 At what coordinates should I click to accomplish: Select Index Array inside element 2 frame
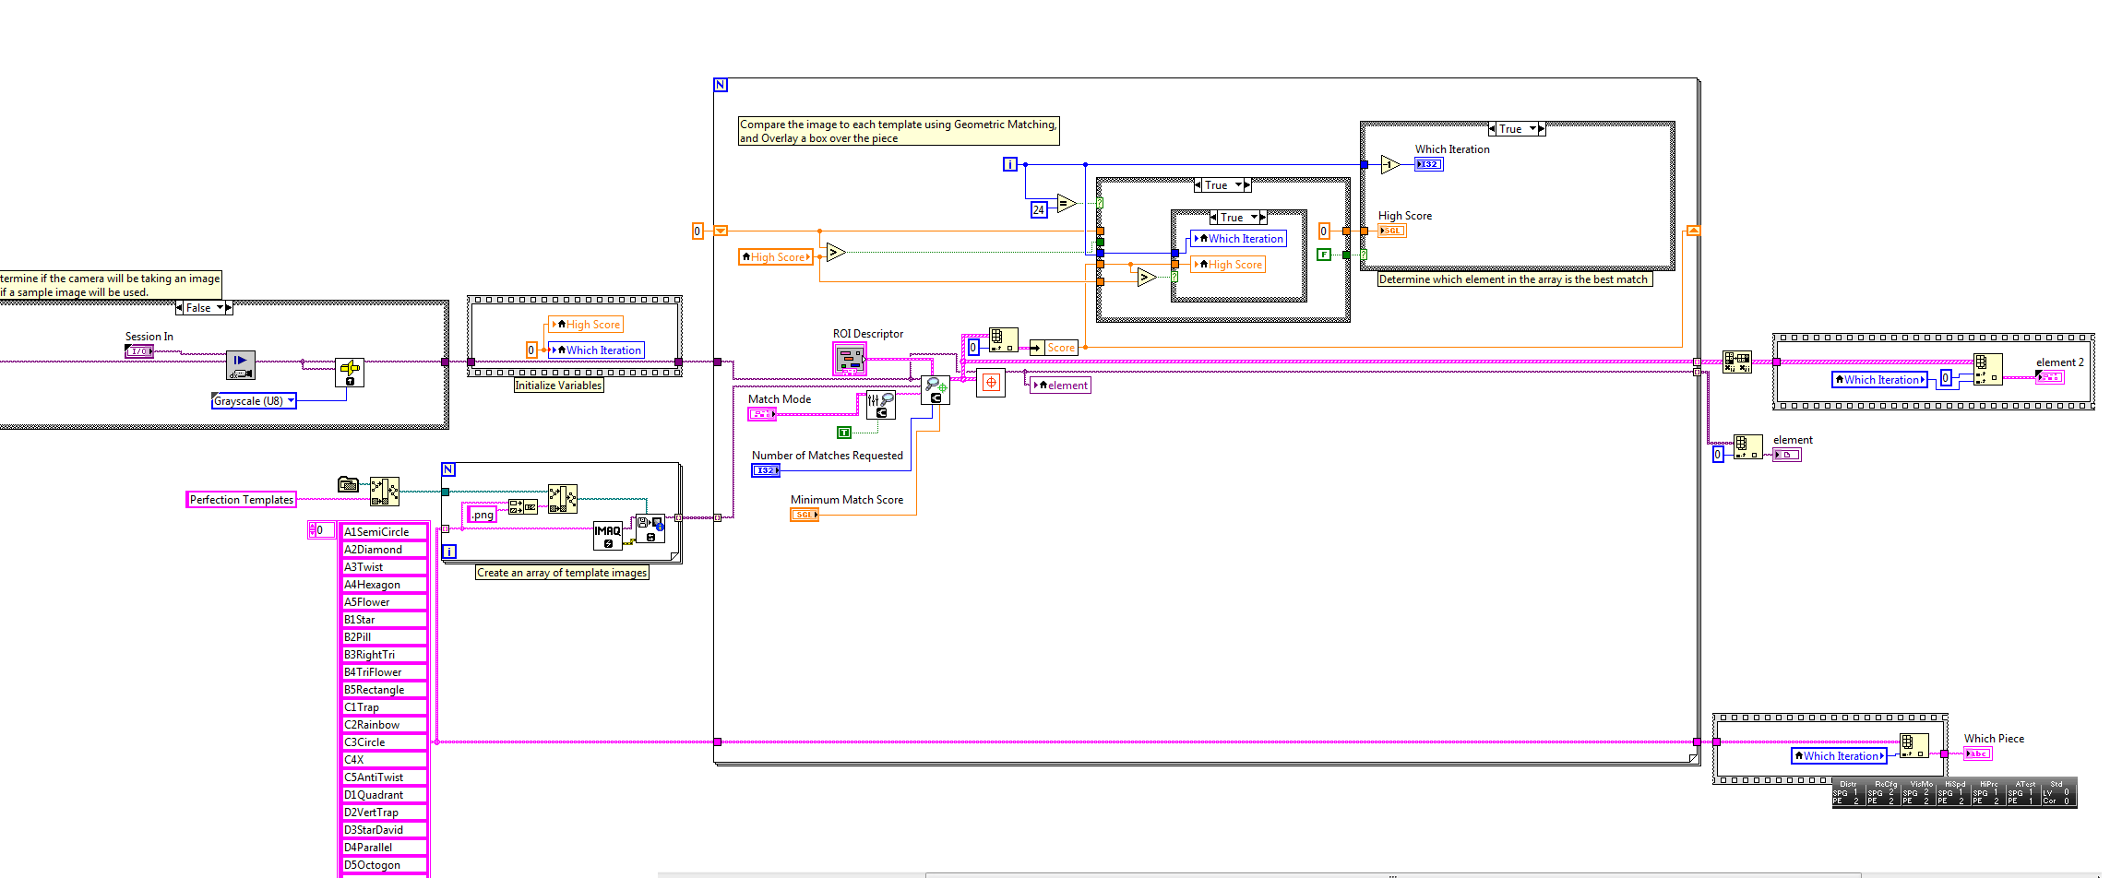[x=1987, y=369]
